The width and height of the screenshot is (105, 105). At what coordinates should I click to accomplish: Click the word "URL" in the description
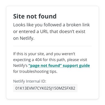44,32
